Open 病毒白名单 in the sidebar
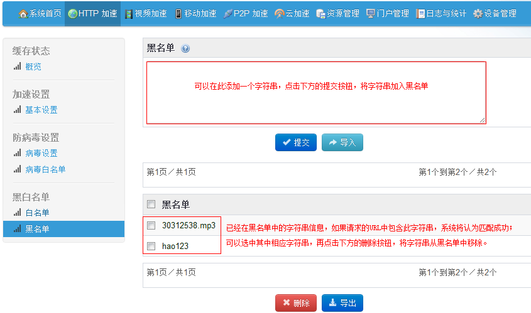Viewport: 531px width, 313px height. pyautogui.click(x=45, y=169)
